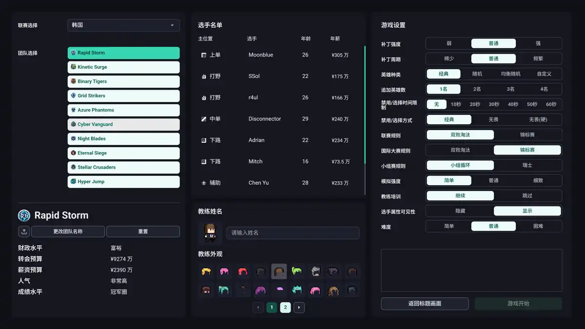
Task: Go to next appearance page arrow
Action: click(299, 308)
